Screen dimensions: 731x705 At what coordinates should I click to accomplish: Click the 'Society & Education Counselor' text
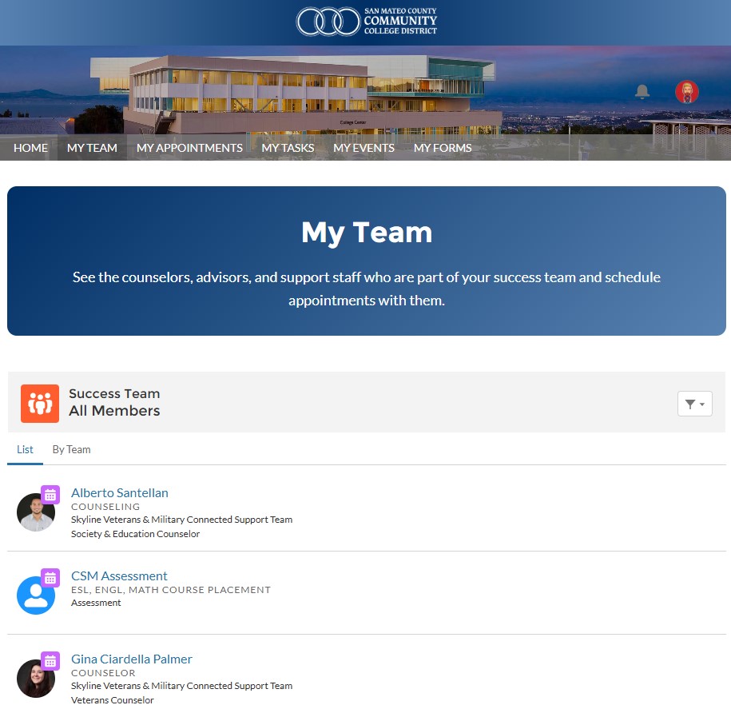pyautogui.click(x=135, y=534)
